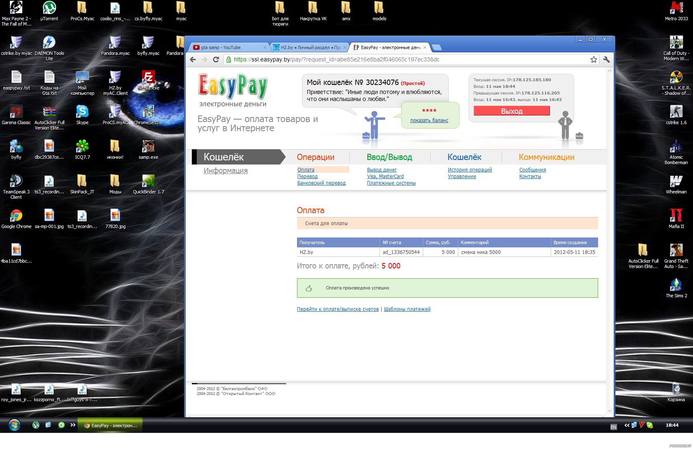
Task: Select the filezilla.exe desktop icon
Action: coord(148,80)
